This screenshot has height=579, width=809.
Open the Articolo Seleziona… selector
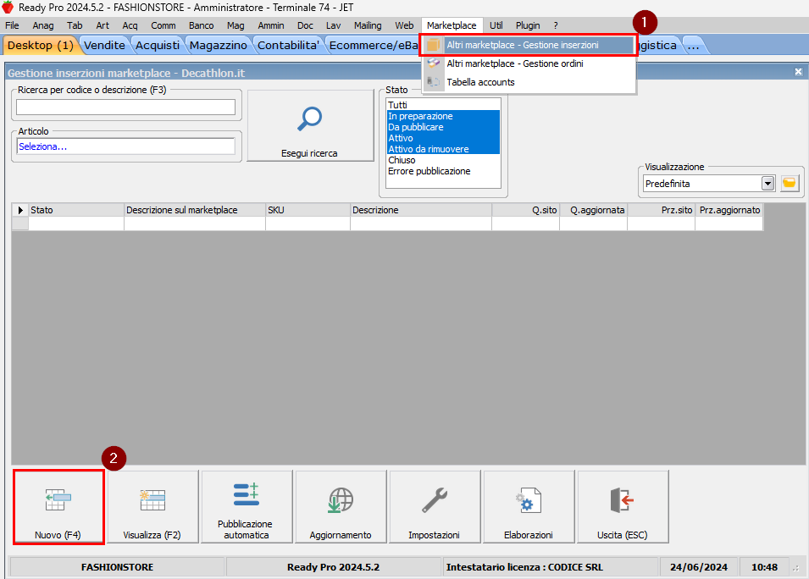point(126,146)
